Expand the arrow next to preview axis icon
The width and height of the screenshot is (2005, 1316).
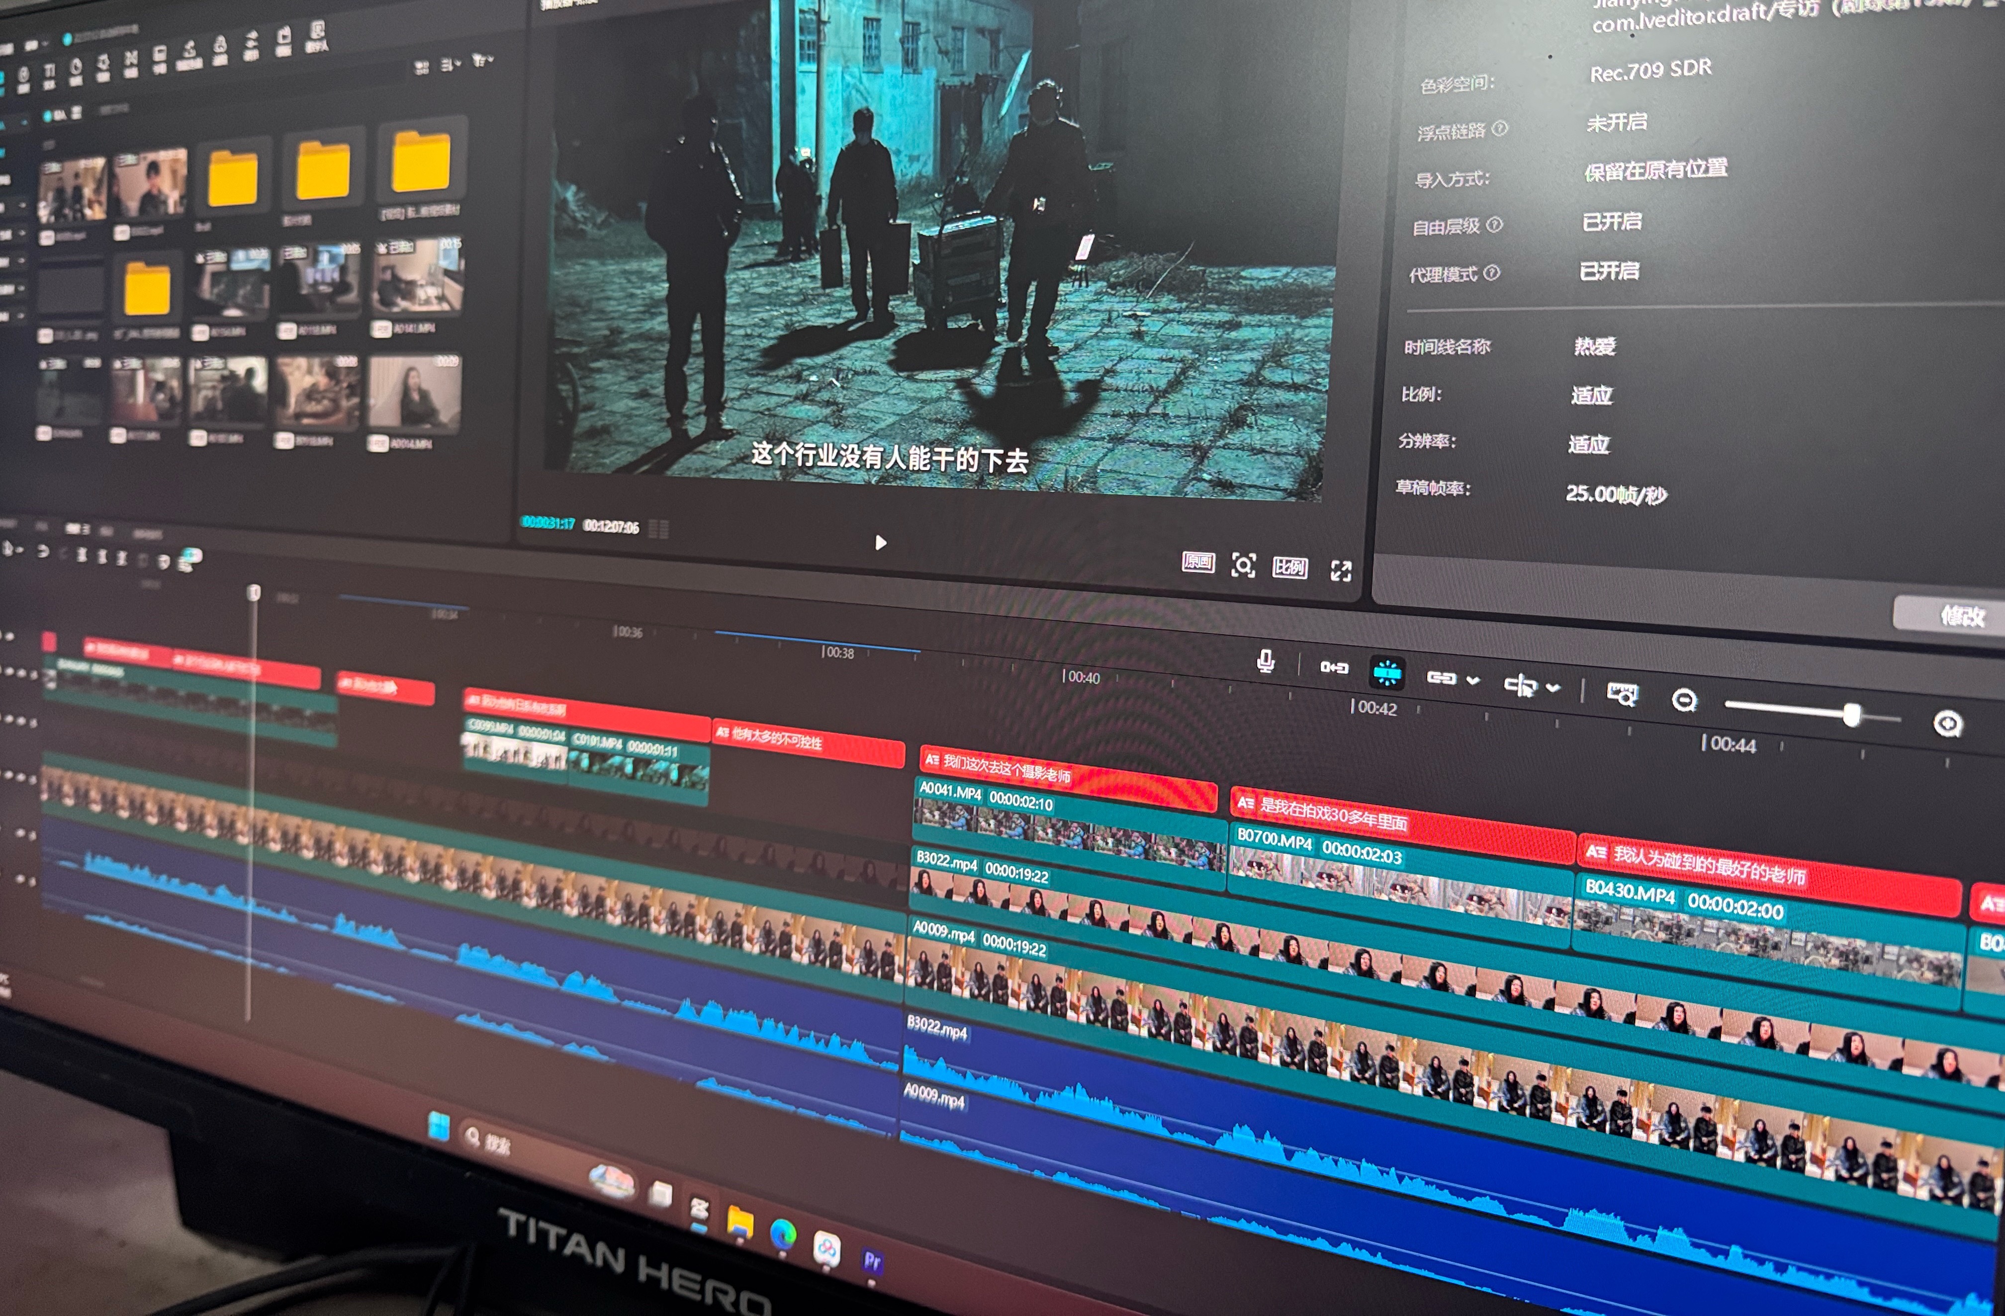pyautogui.click(x=1553, y=689)
